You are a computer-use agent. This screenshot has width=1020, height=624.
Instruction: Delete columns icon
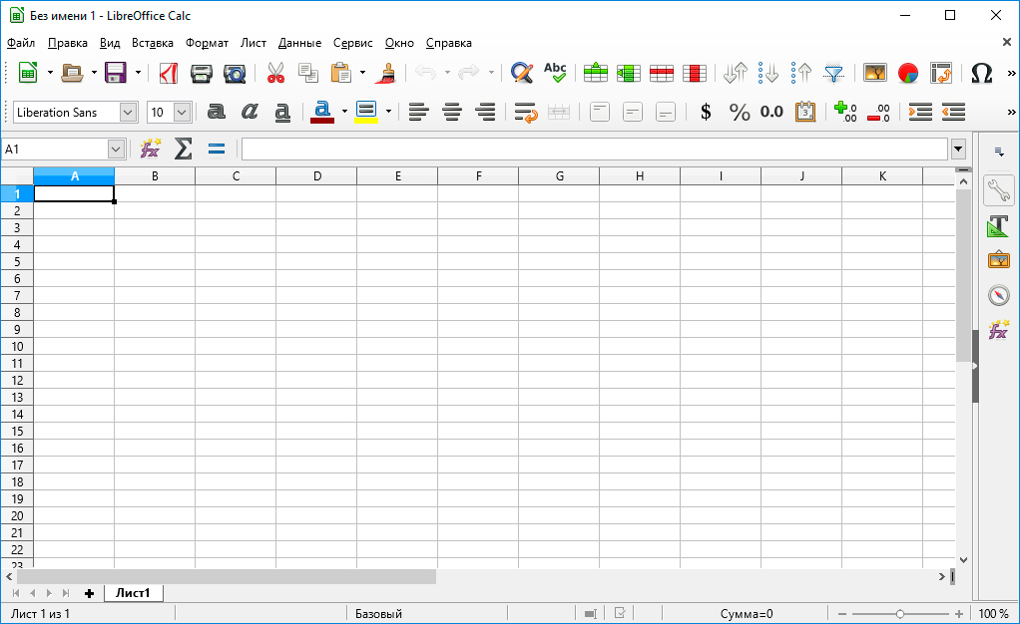pos(695,73)
